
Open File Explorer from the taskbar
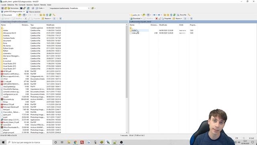click(69, 142)
